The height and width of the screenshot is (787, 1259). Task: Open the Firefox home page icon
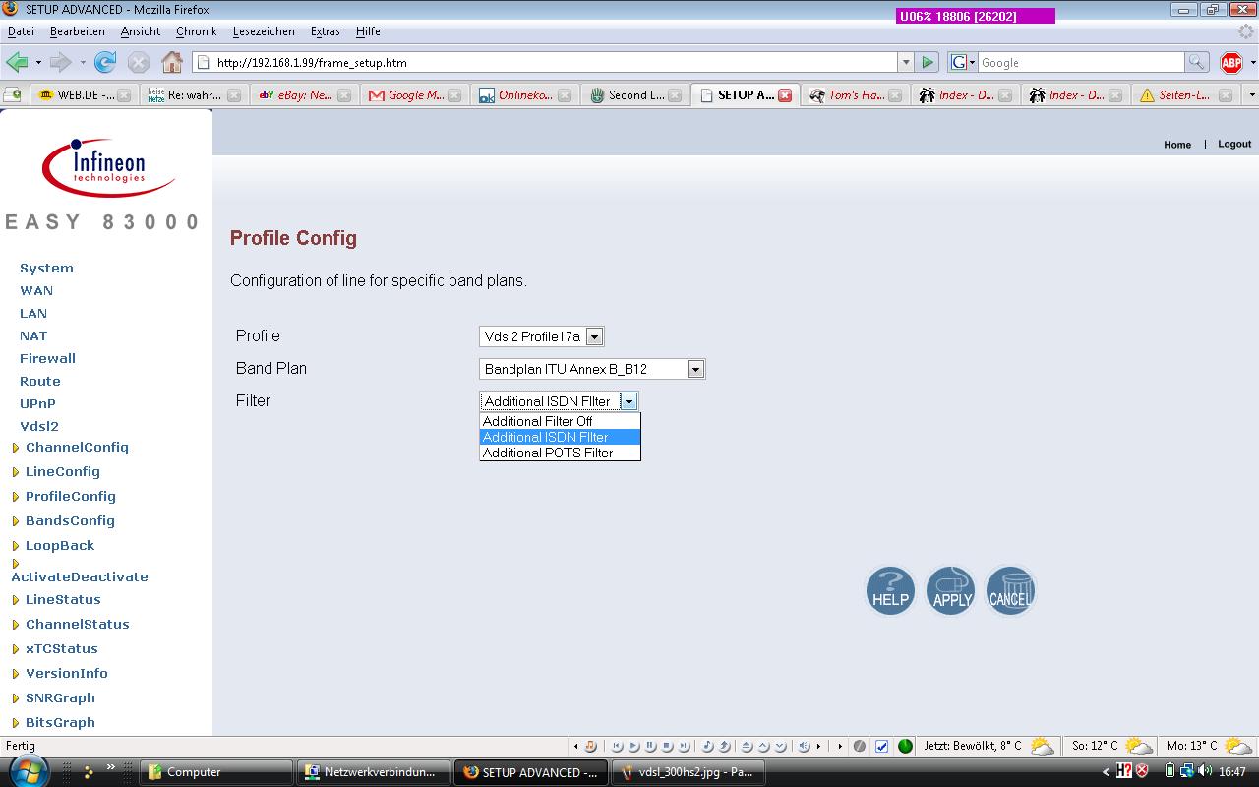172,62
